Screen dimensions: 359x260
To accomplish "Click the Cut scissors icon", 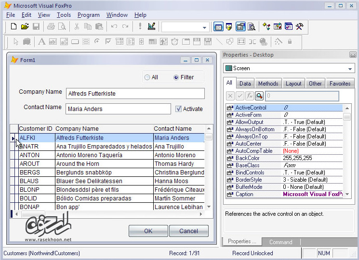I will tap(77, 26).
